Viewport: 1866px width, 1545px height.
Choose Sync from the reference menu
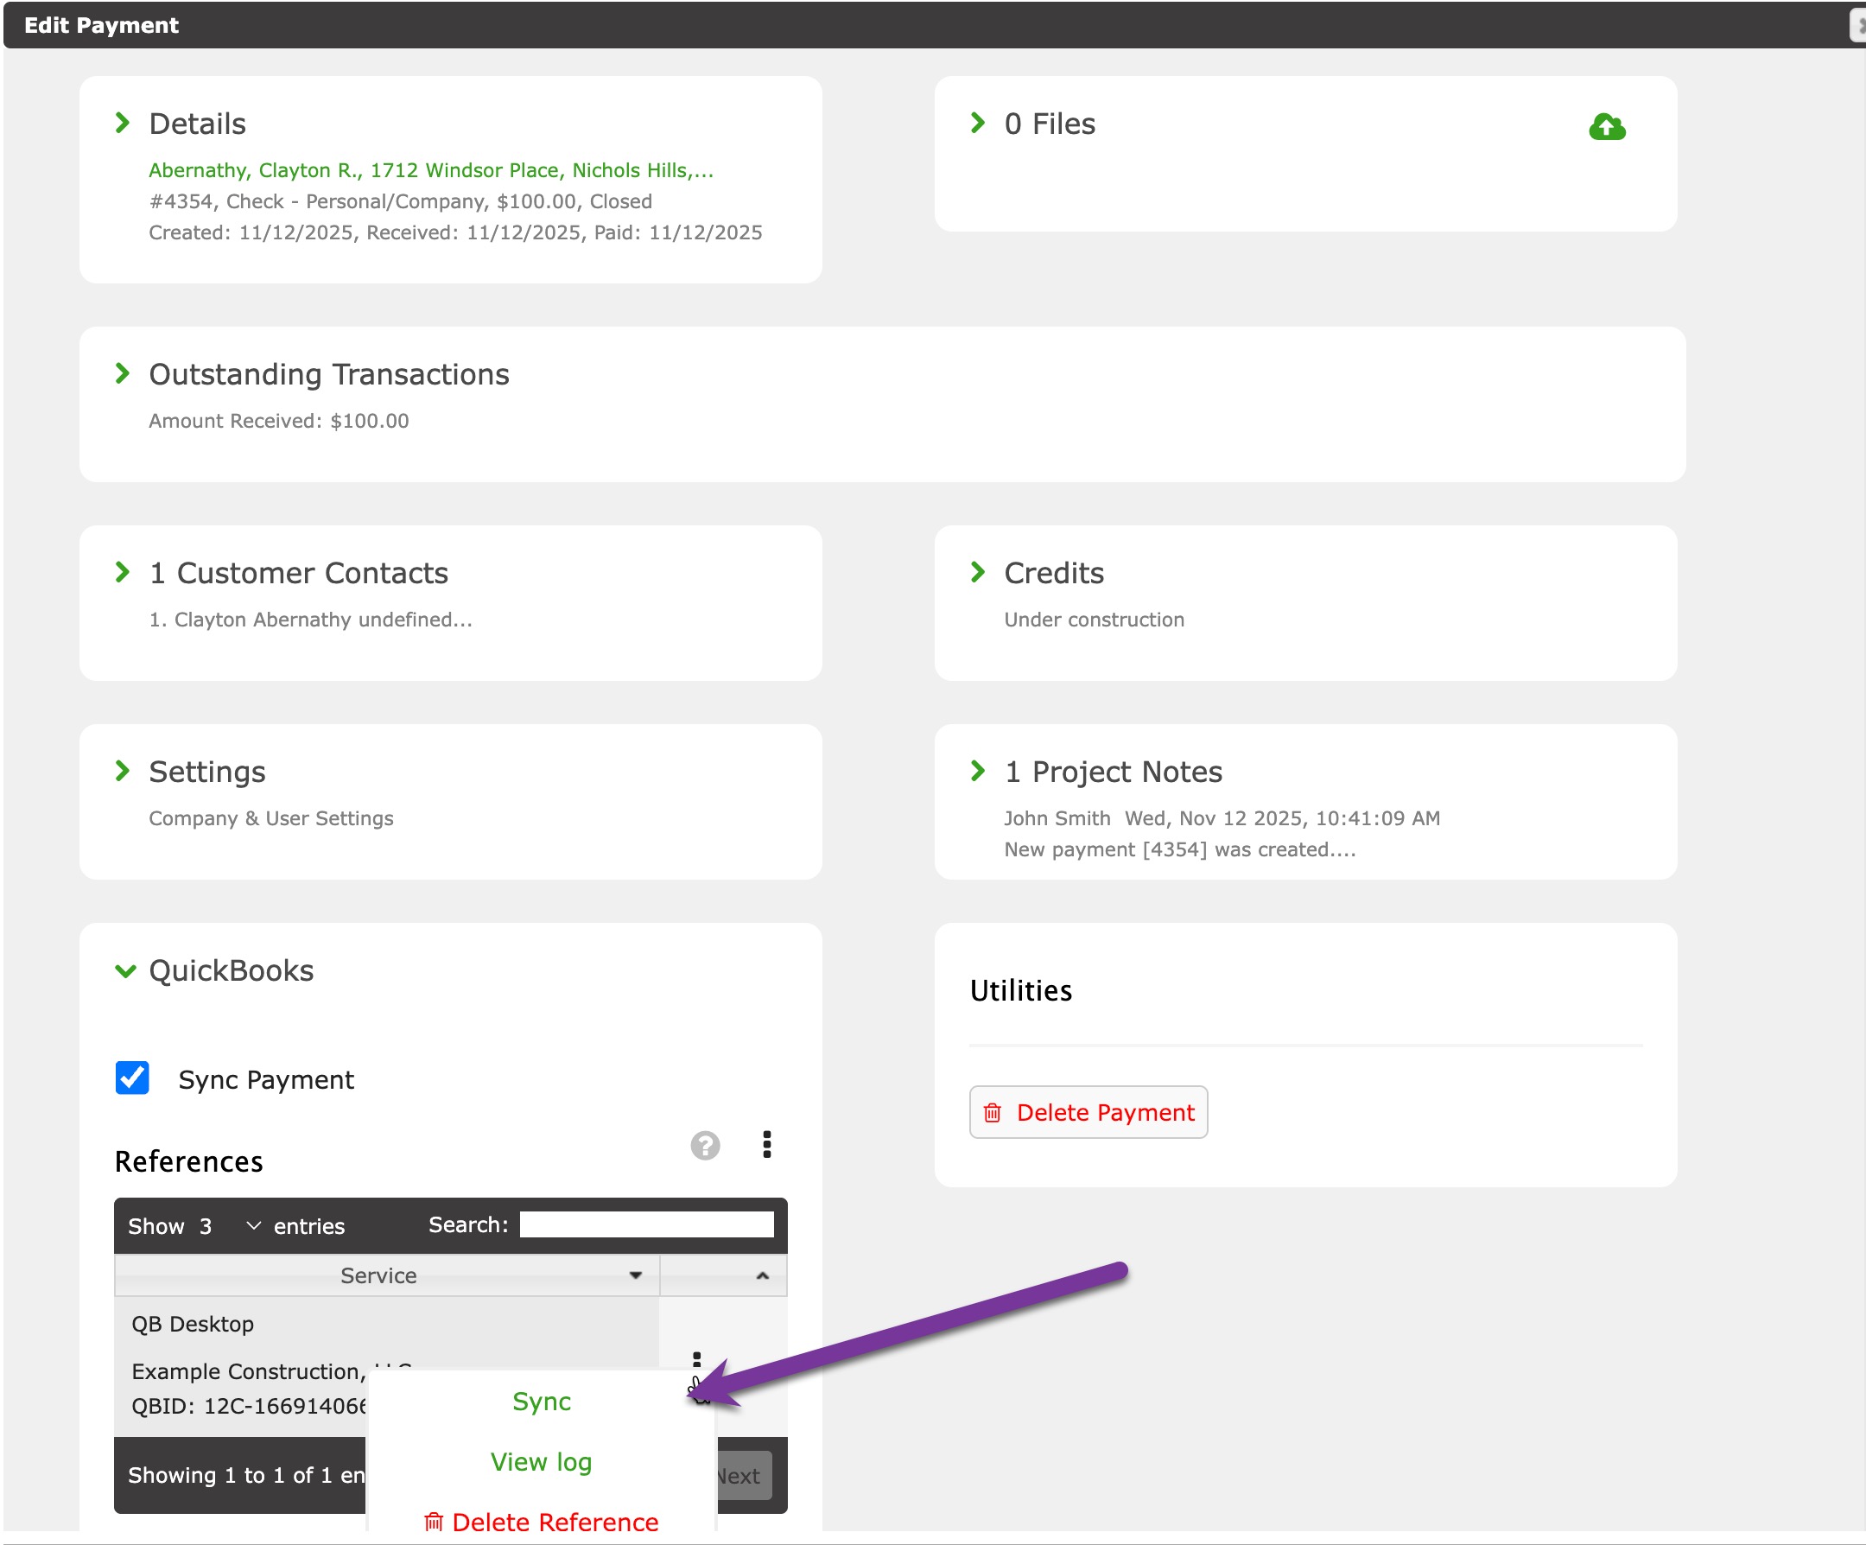pos(541,1401)
